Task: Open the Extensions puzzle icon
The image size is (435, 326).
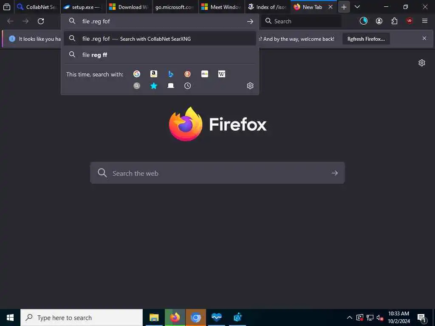Action: 394,21
